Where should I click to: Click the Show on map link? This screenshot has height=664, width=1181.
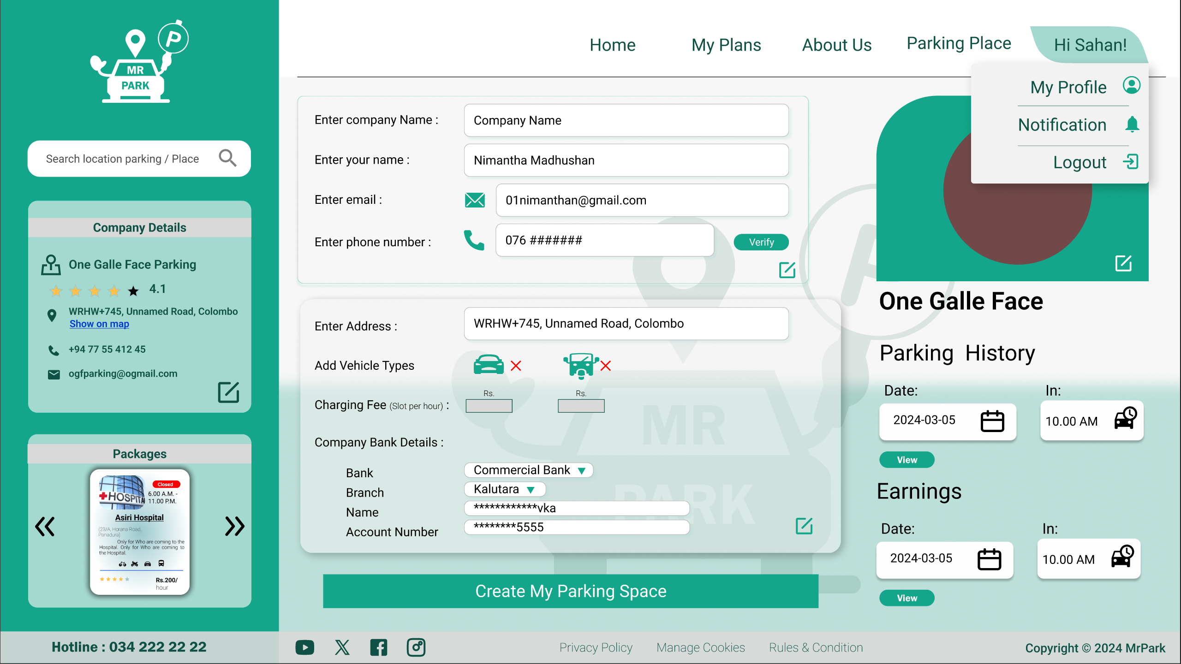99,324
